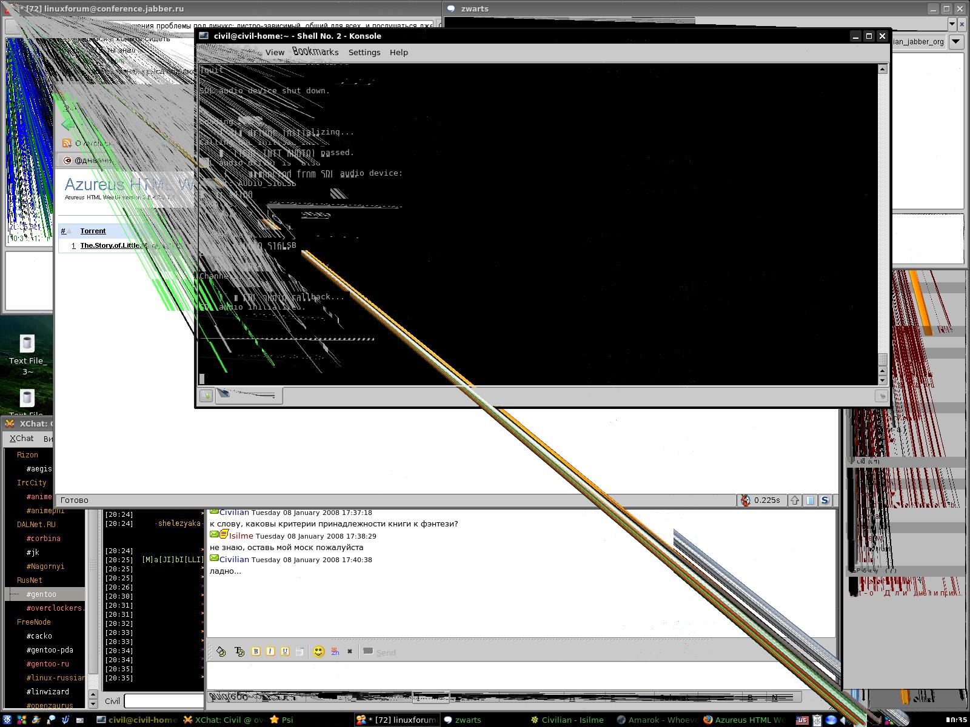Click the new session icon in Konsole tab bar
970x727 pixels.
coord(206,396)
